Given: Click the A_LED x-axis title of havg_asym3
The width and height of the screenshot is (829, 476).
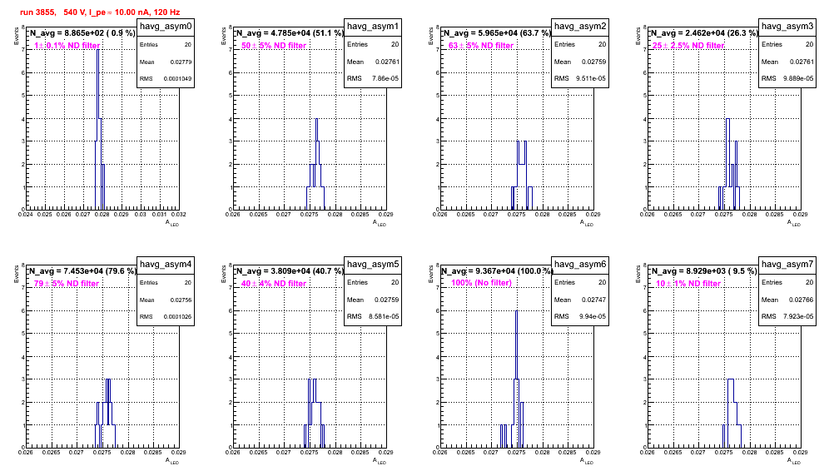Looking at the screenshot, I should pyautogui.click(x=794, y=223).
